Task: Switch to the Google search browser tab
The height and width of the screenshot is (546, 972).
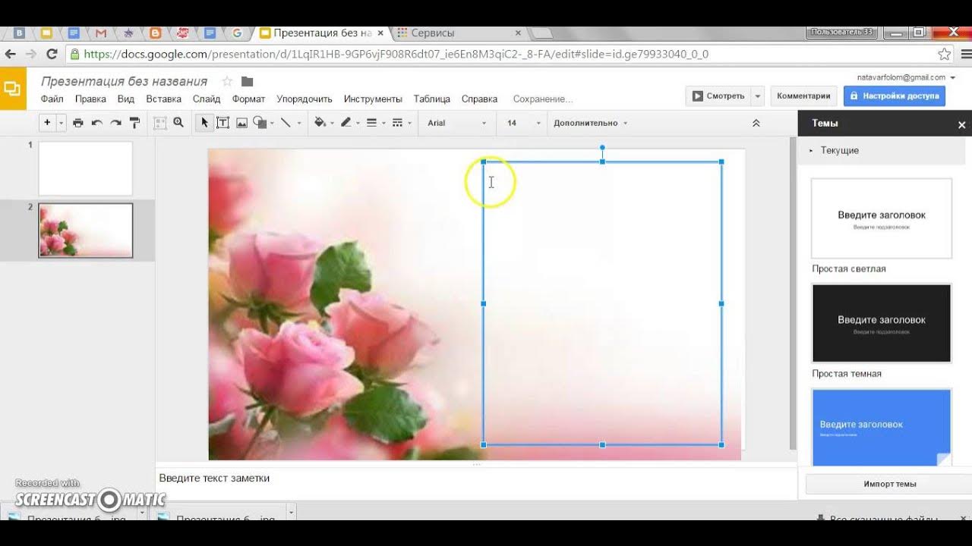Action: [237, 33]
